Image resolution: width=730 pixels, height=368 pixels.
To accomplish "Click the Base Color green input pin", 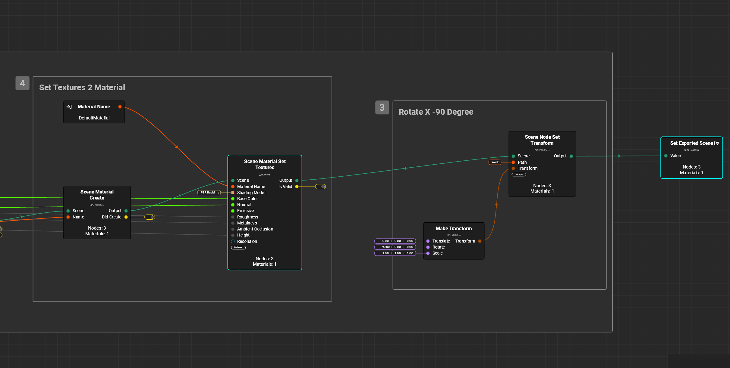I will 233,199.
